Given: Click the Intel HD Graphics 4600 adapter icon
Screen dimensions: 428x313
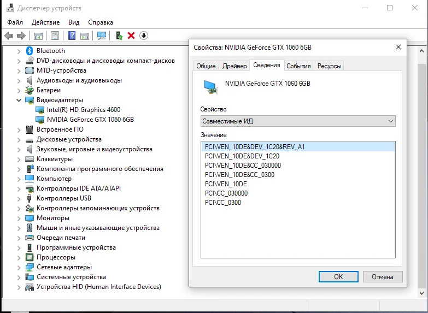Looking at the screenshot, I should [40, 110].
